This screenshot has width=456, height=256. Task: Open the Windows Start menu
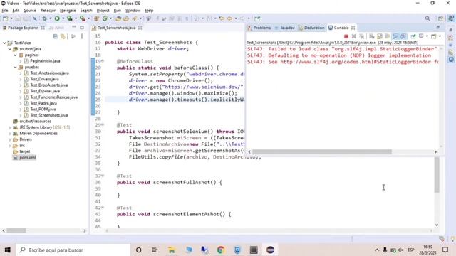click(8, 250)
